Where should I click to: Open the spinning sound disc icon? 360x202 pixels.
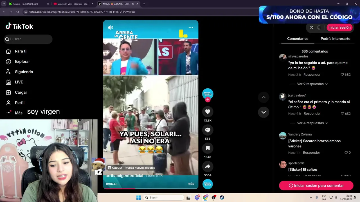(208, 184)
